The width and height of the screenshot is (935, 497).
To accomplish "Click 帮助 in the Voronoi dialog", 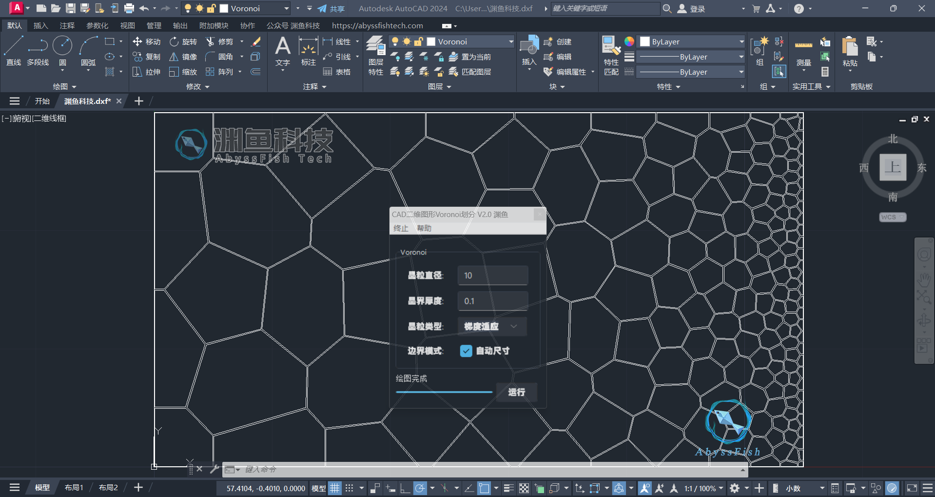I will pos(424,228).
